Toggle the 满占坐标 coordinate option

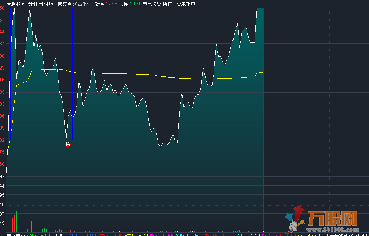coord(82,4)
